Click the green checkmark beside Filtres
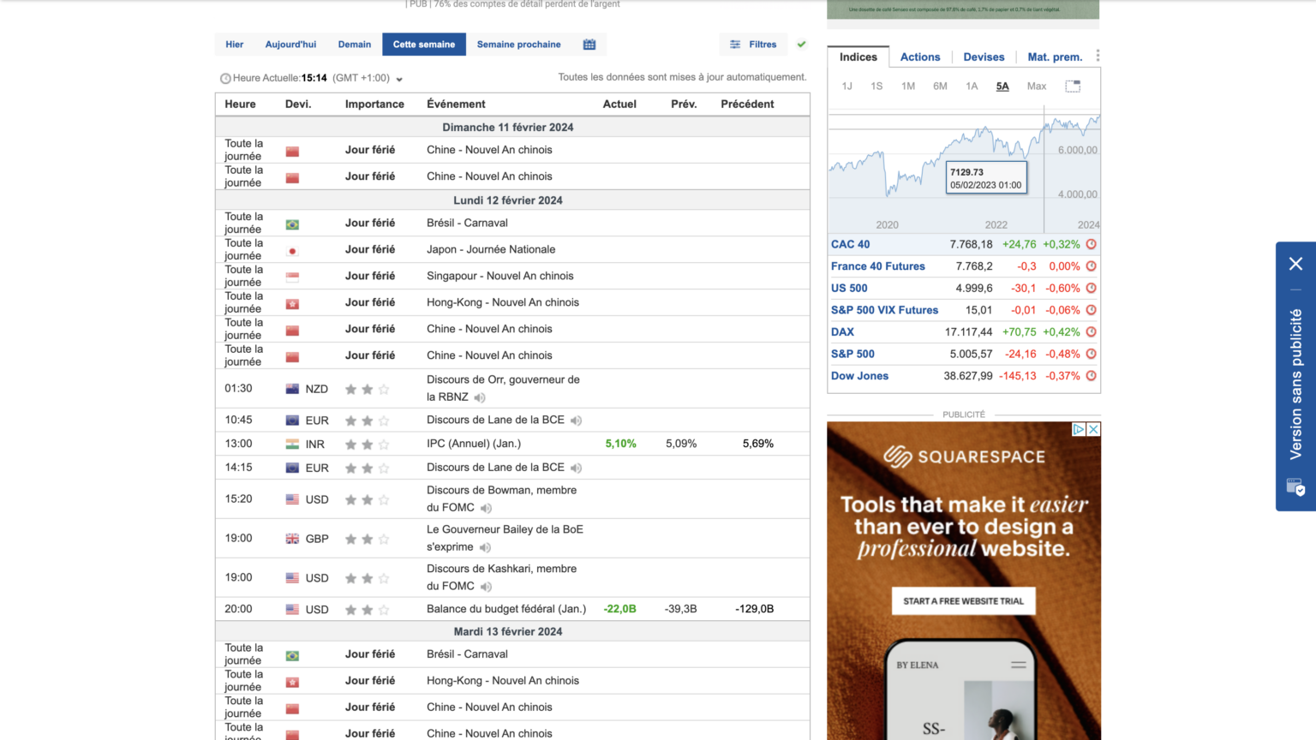 801,44
